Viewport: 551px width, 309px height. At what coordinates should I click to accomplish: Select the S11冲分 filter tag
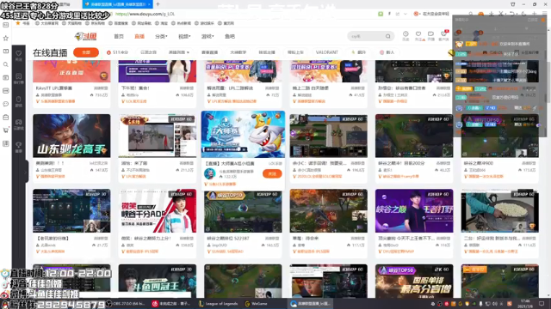117,52
